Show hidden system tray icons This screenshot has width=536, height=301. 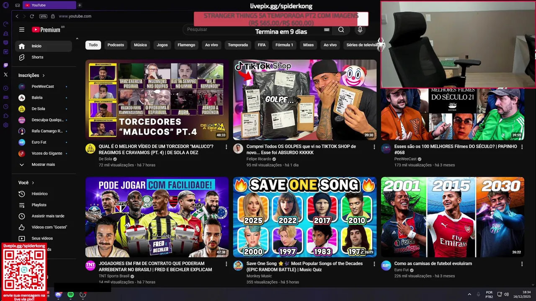pyautogui.click(x=469, y=295)
